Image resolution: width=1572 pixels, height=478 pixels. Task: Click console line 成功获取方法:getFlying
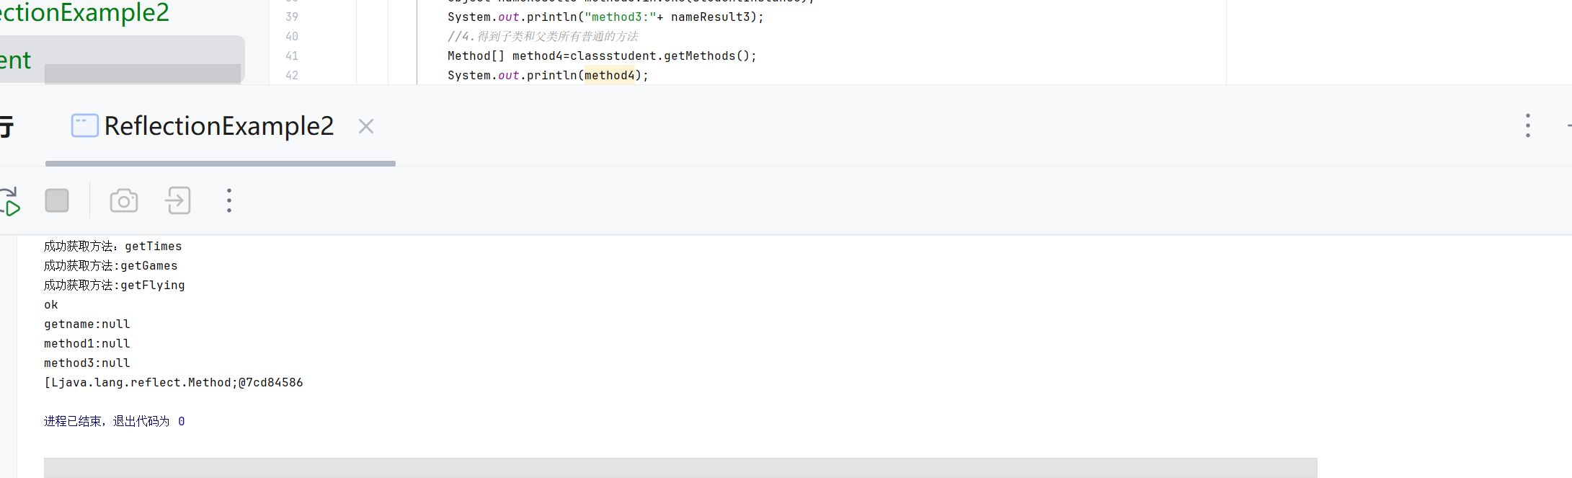tap(115, 286)
